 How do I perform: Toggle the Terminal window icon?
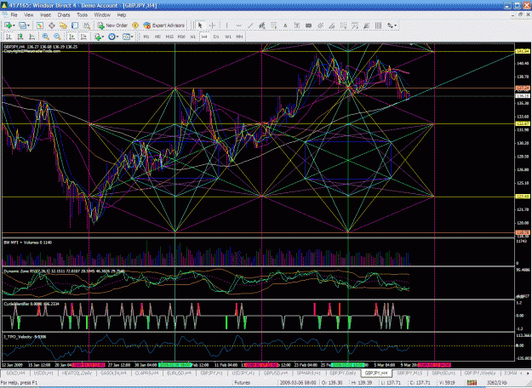coord(75,26)
